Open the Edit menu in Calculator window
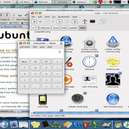129x129 pixels. [35, 47]
